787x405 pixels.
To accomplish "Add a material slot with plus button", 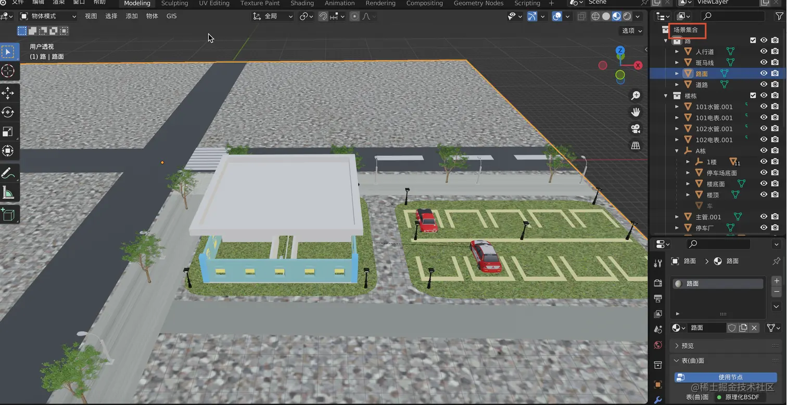I will (x=777, y=281).
